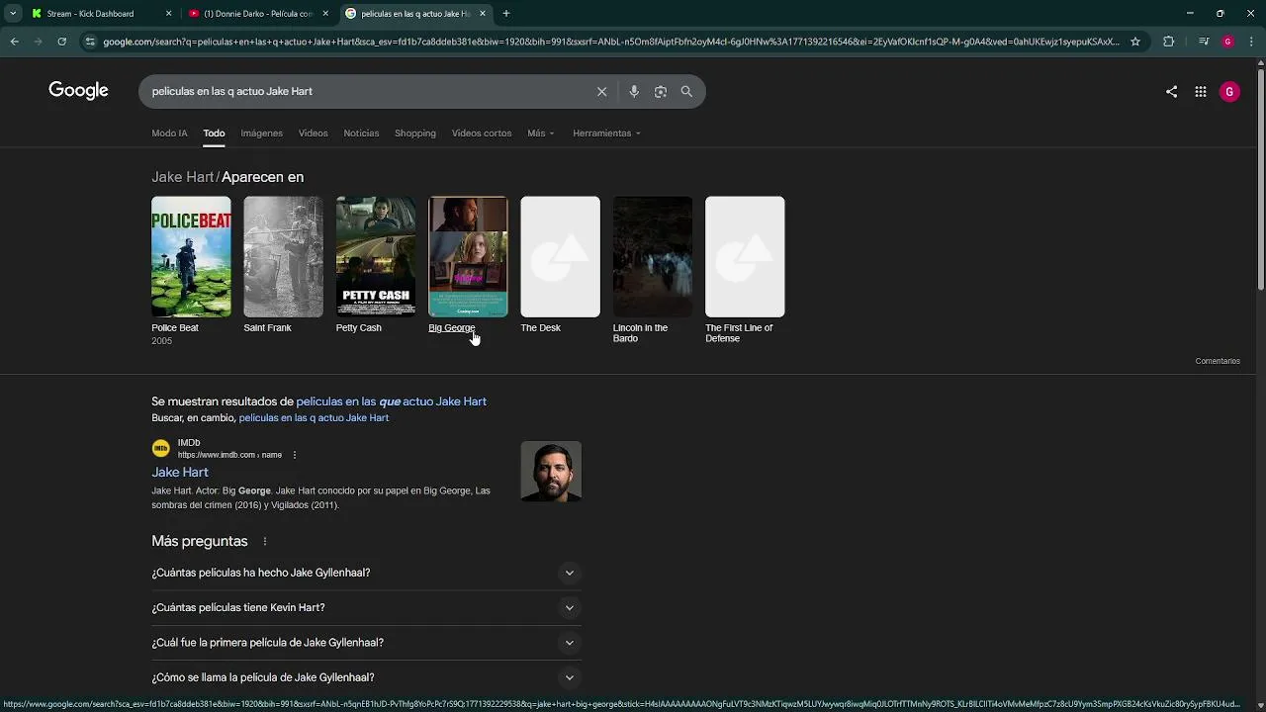Click the Google logo
The height and width of the screenshot is (712, 1266).
pyautogui.click(x=78, y=91)
